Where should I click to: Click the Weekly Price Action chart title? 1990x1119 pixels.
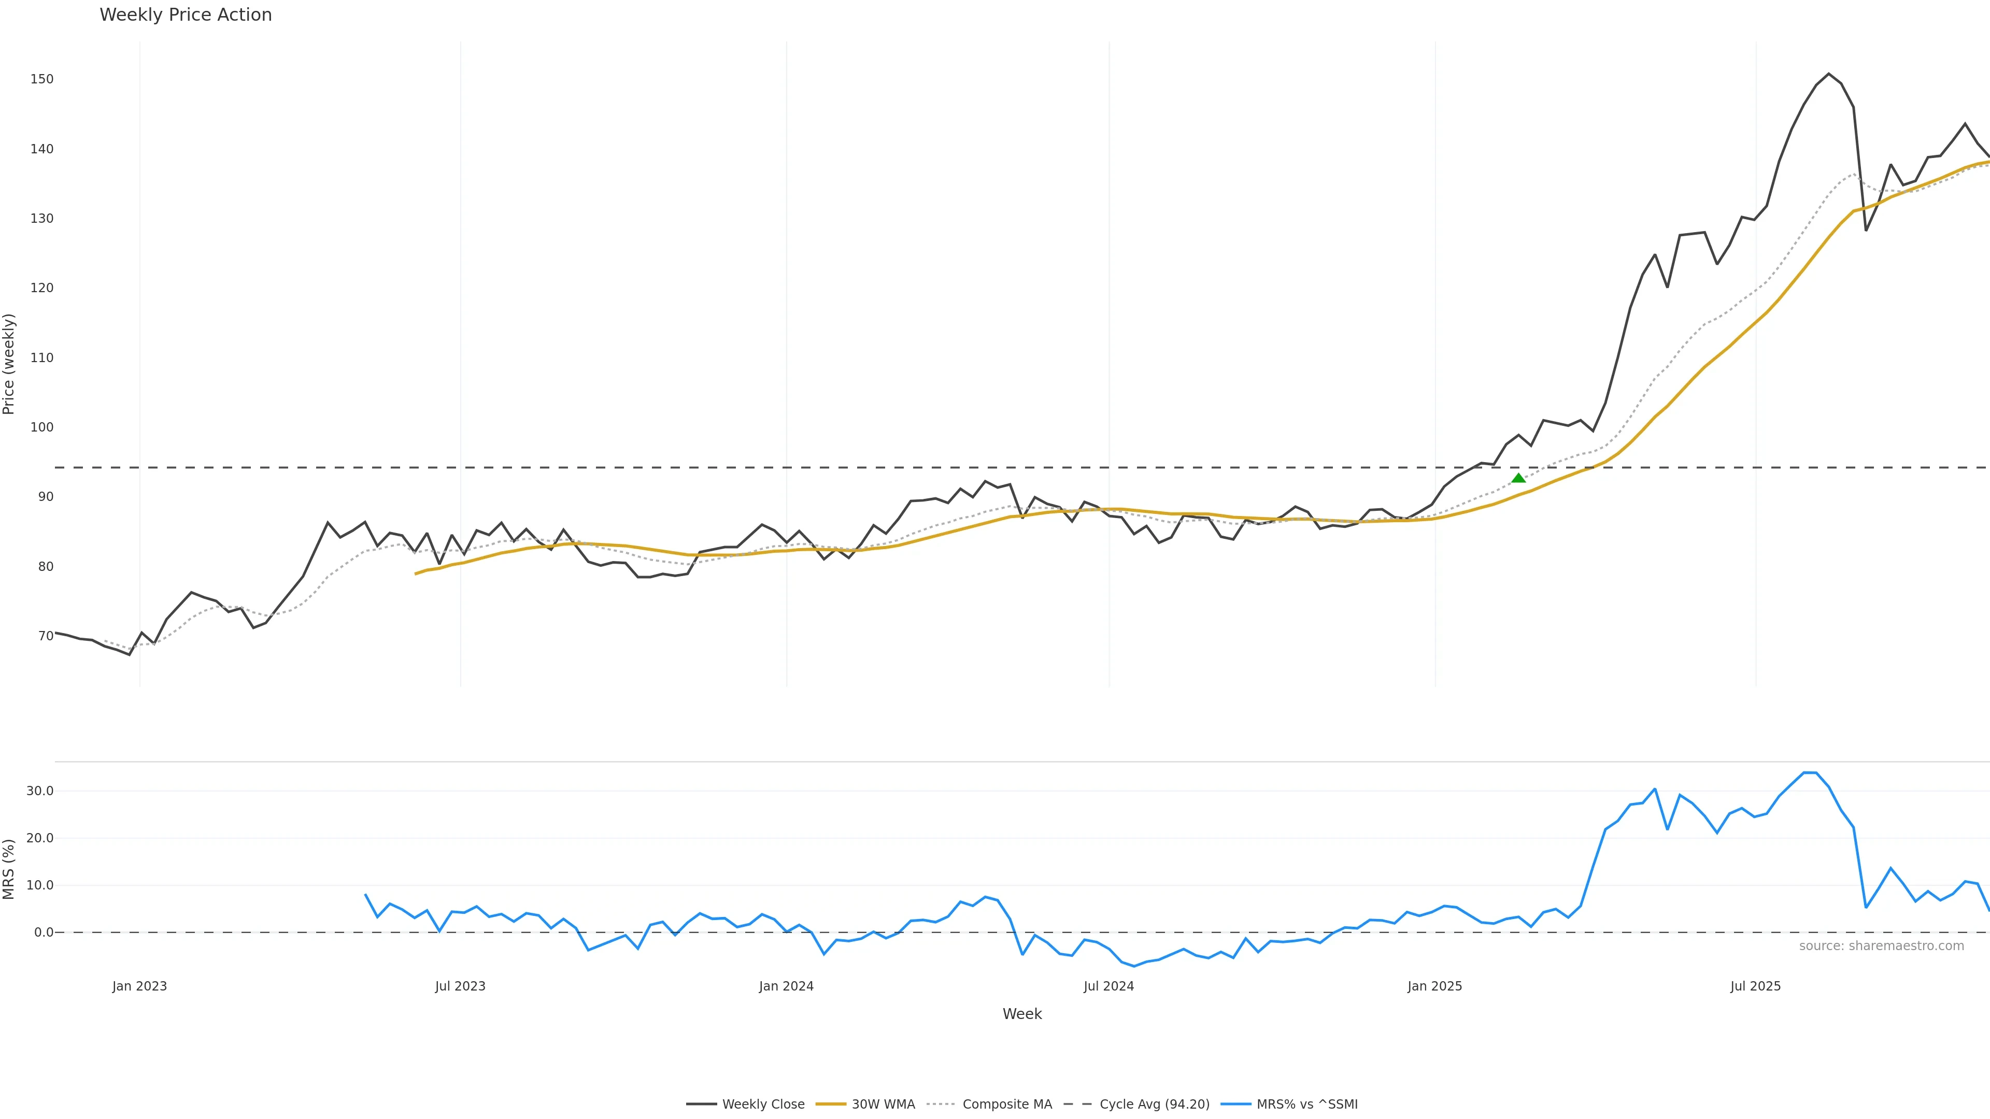click(186, 15)
